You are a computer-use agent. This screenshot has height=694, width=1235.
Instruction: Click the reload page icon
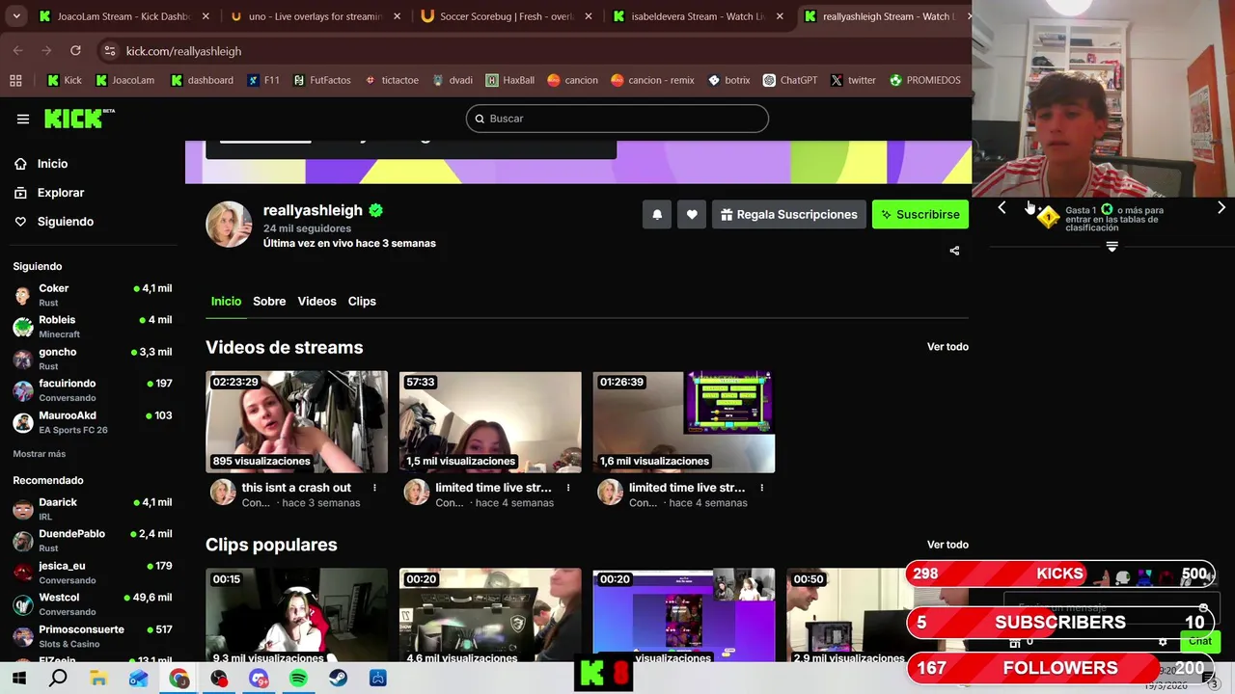click(75, 50)
